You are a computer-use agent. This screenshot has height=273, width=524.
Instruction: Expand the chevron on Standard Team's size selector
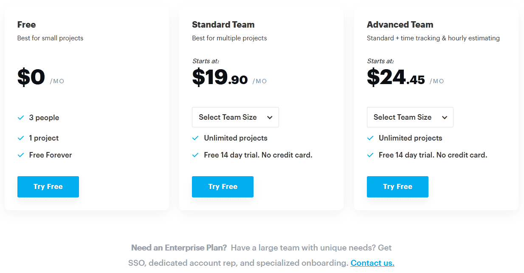tap(270, 117)
